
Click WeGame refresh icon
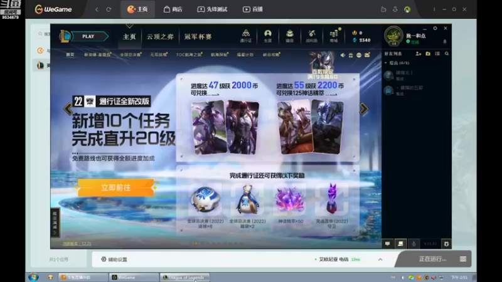pos(109,9)
